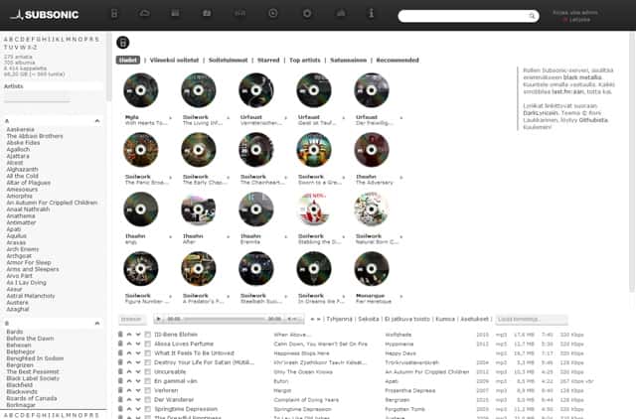Select the 'En gammal vän' track checkbox
This screenshot has width=636, height=419.
pos(148,381)
